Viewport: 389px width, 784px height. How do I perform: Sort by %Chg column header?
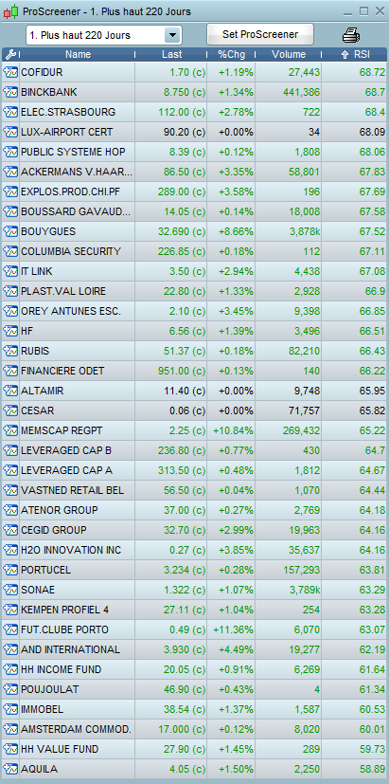point(231,54)
